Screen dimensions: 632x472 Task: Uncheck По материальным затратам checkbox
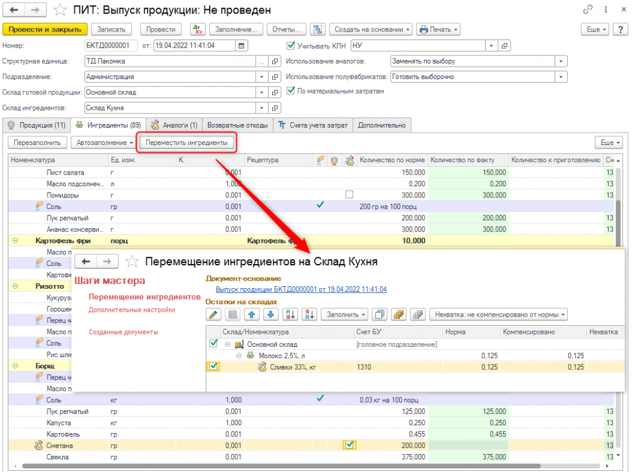coord(291,91)
